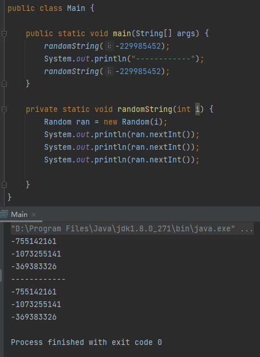
Task: Click the -229985452 argument in the second call
Action: (138, 72)
